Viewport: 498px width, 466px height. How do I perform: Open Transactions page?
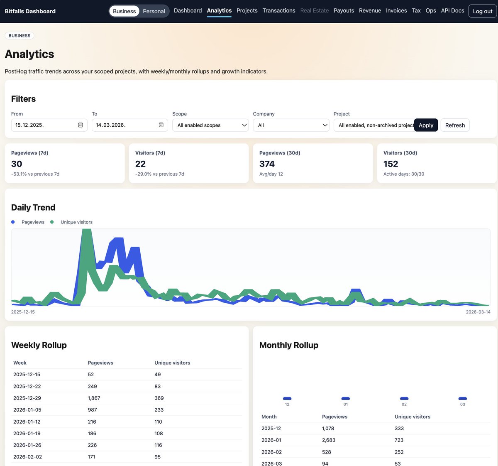pyautogui.click(x=279, y=10)
